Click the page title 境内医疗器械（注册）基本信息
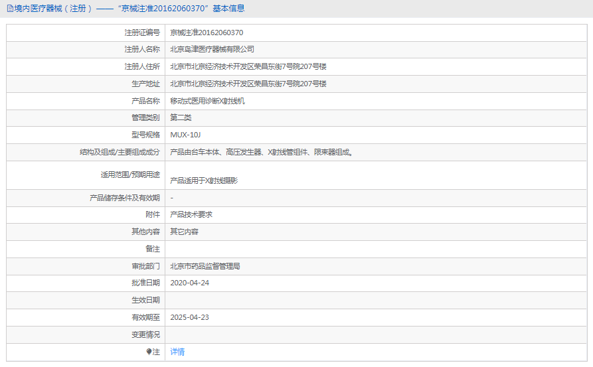Image resolution: width=593 pixels, height=367 pixels. point(129,9)
